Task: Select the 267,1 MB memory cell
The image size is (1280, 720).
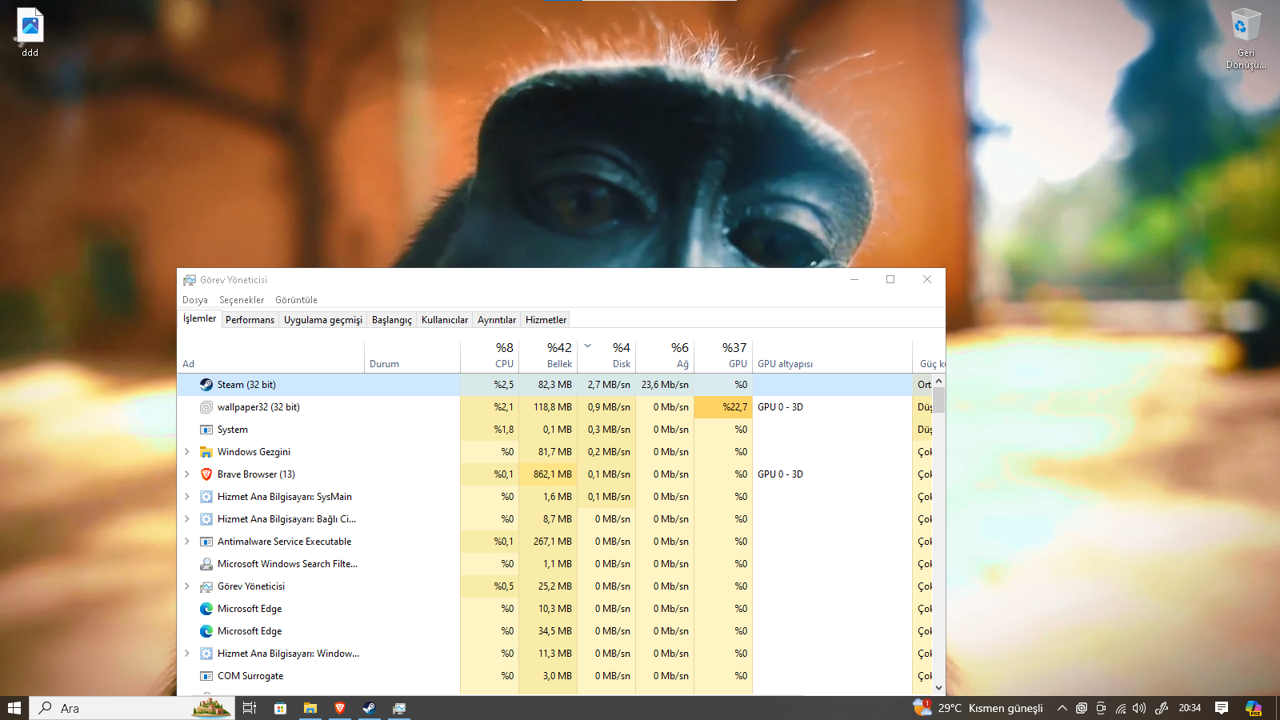Action: tap(548, 542)
